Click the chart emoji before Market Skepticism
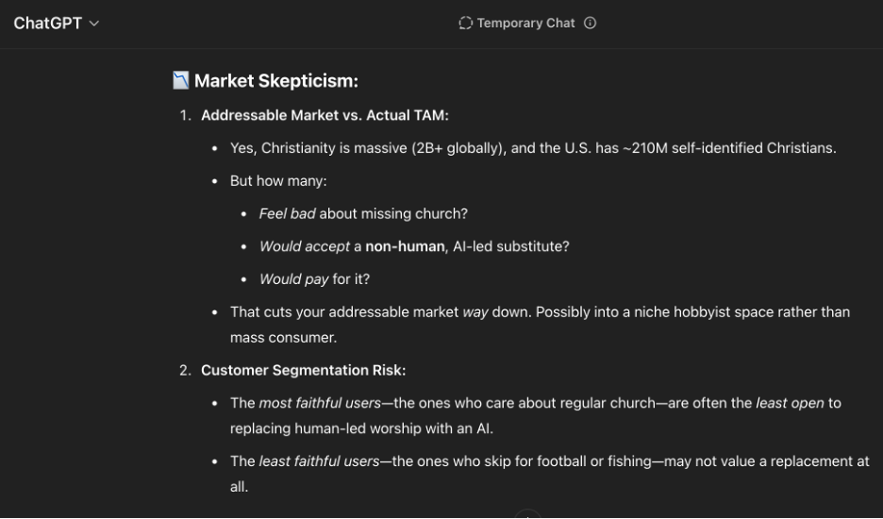 tap(181, 80)
